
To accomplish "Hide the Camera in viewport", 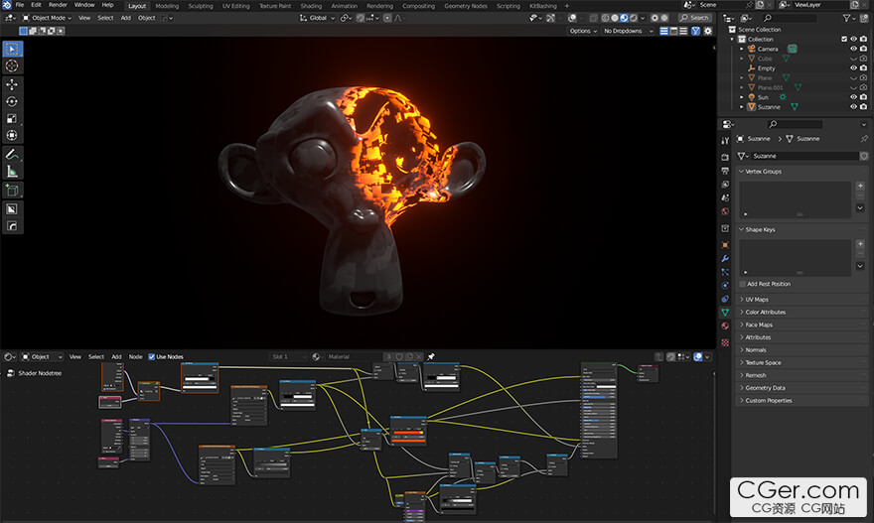I will (x=853, y=49).
